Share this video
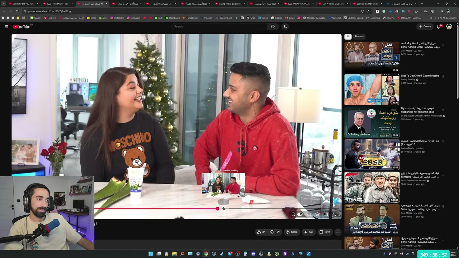 coord(292,232)
